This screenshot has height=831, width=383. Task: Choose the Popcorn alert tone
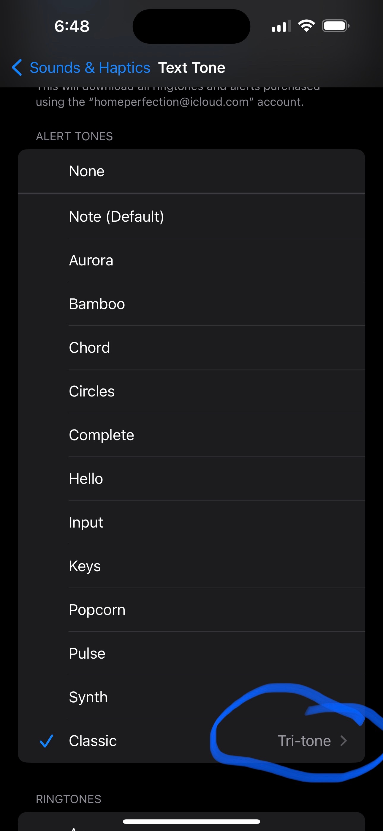(x=191, y=610)
